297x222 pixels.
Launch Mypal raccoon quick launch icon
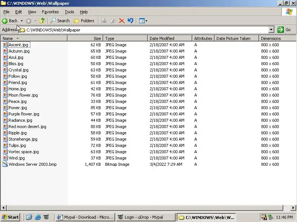[46, 217]
